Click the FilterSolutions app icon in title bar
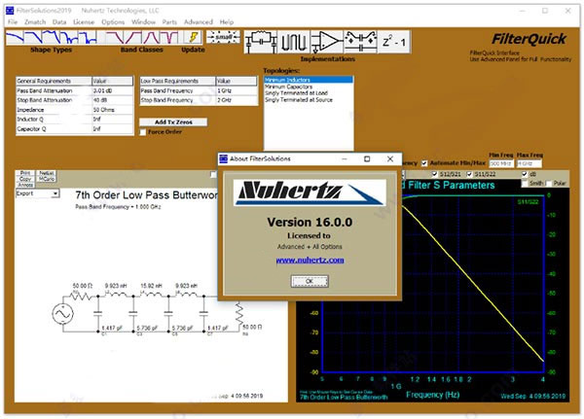This screenshot has width=584, height=419. point(10,11)
